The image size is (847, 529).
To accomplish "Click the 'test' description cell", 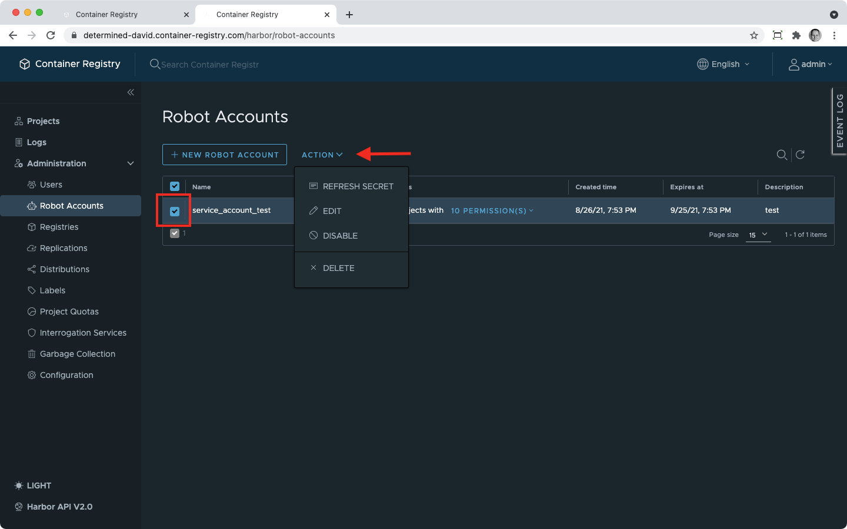I will [x=772, y=210].
